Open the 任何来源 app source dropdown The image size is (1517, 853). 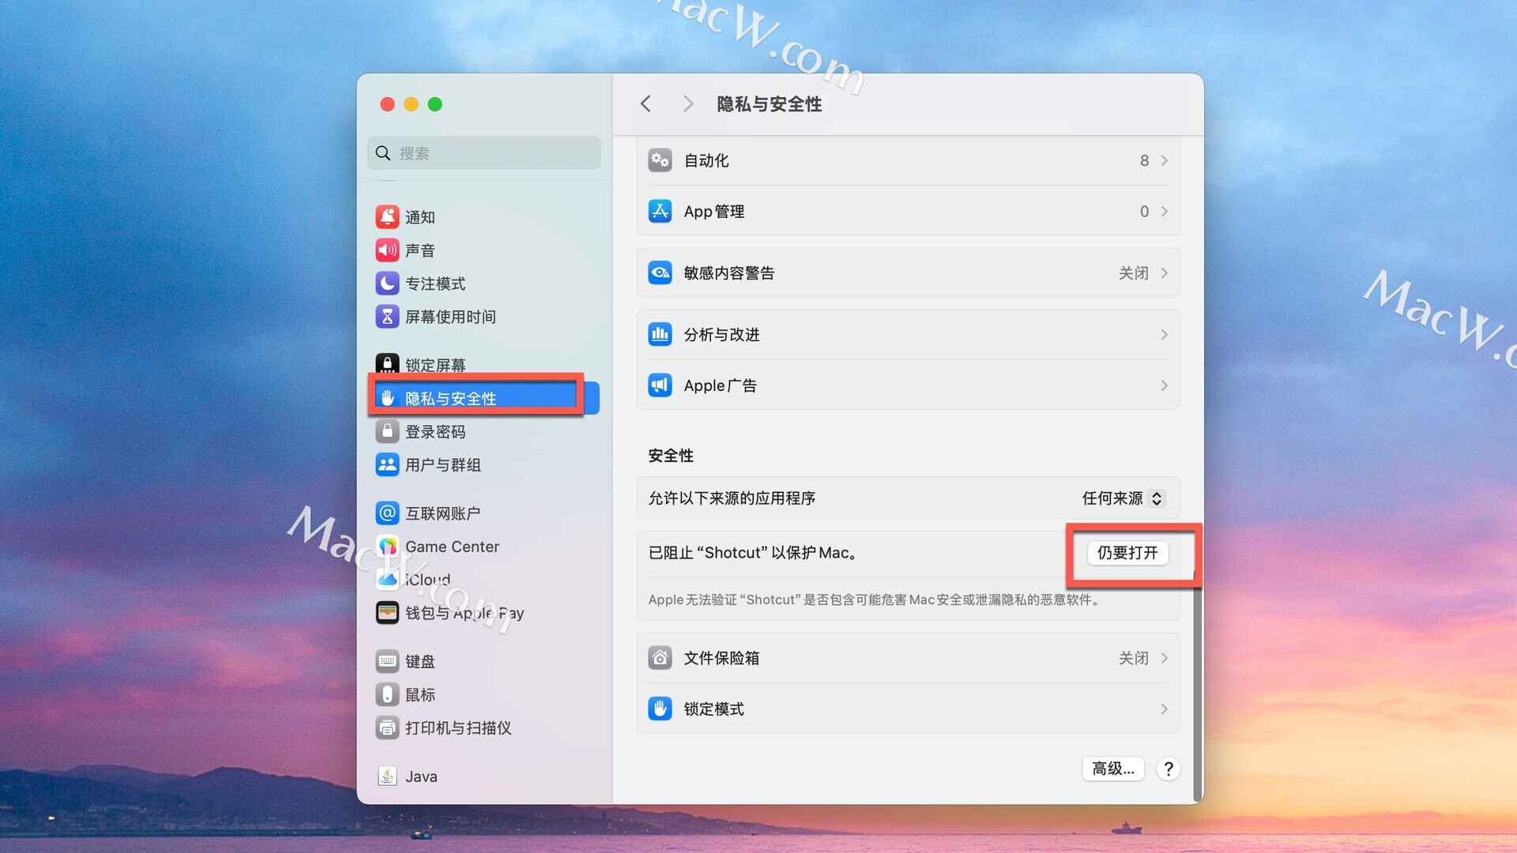(1122, 498)
